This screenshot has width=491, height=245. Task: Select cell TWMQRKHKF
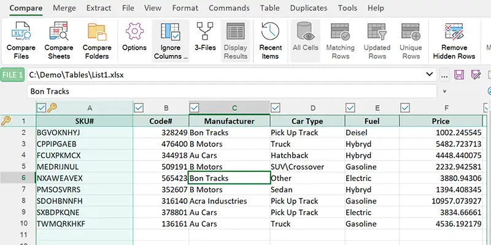[85, 224]
